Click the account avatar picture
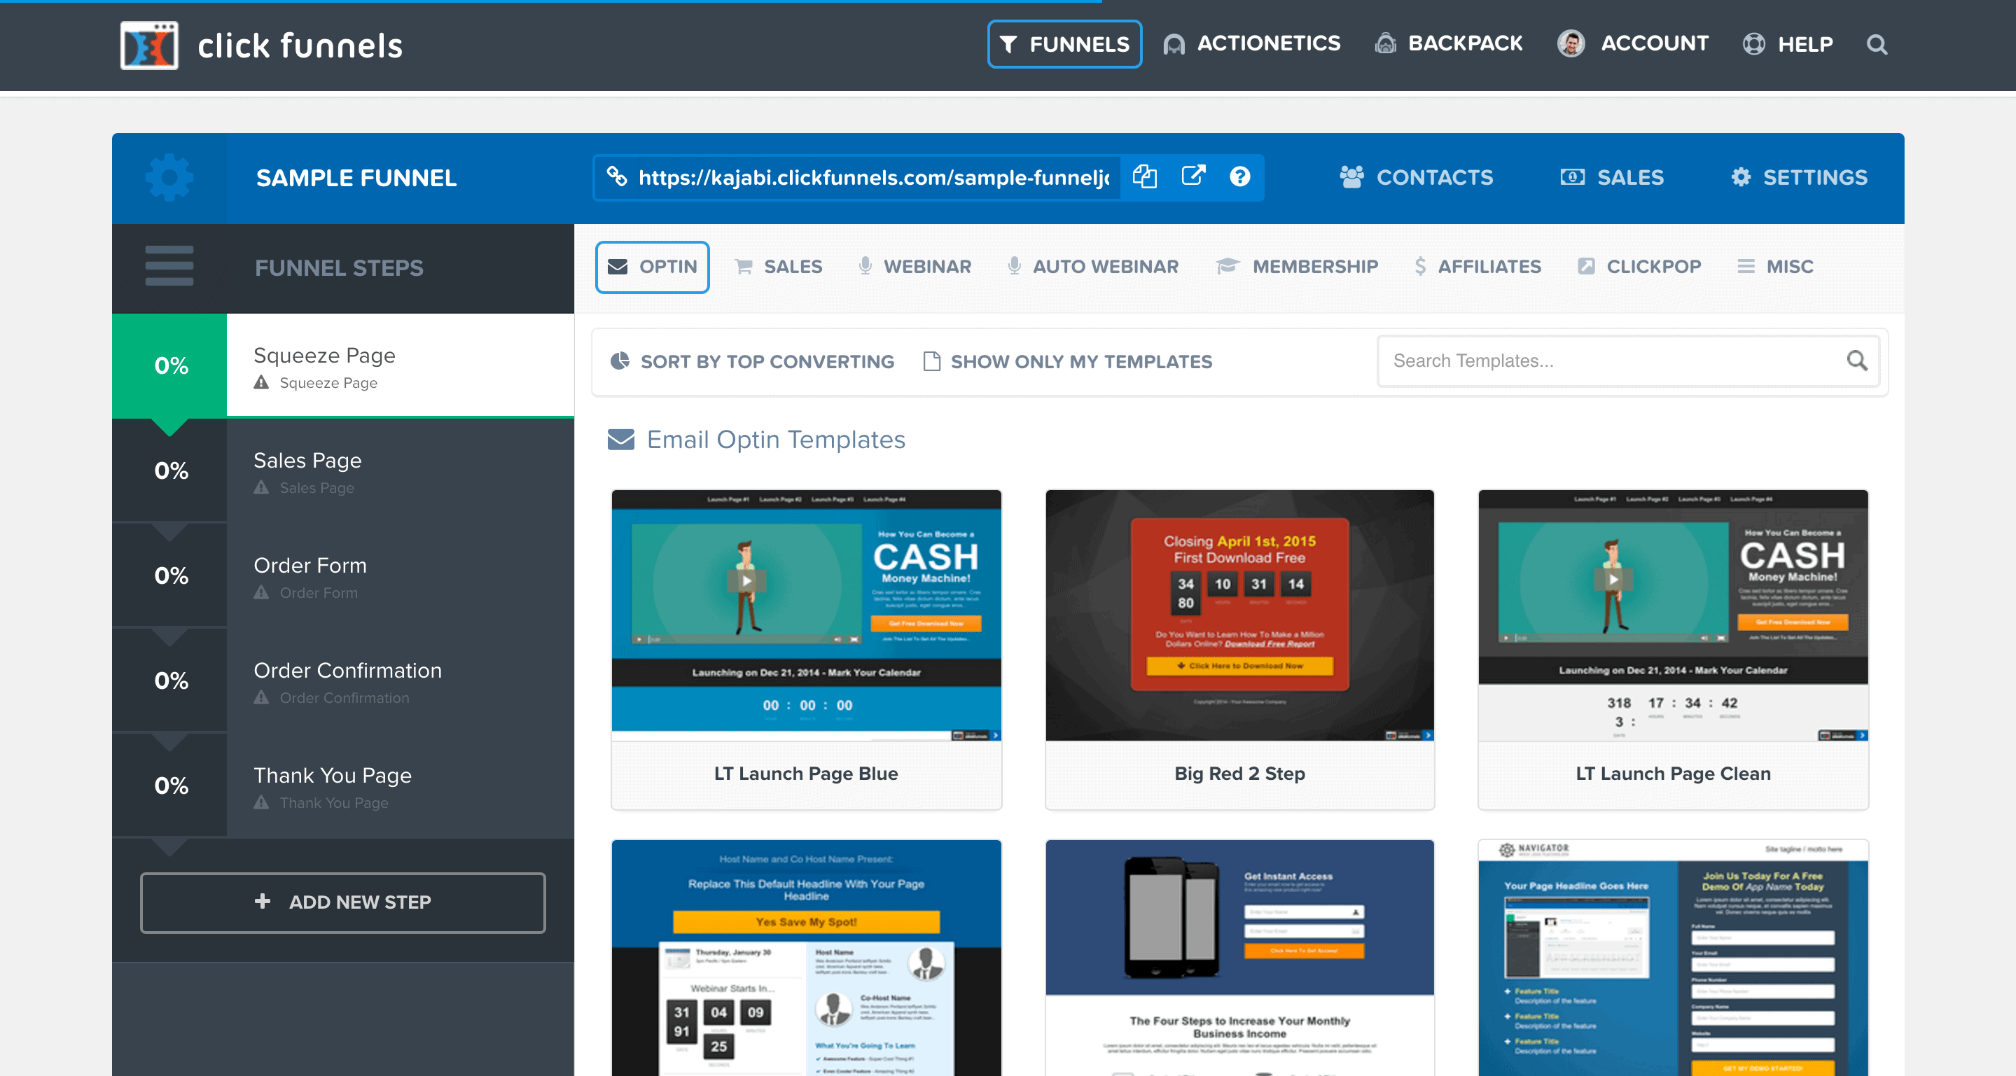The height and width of the screenshot is (1076, 2016). [1570, 44]
